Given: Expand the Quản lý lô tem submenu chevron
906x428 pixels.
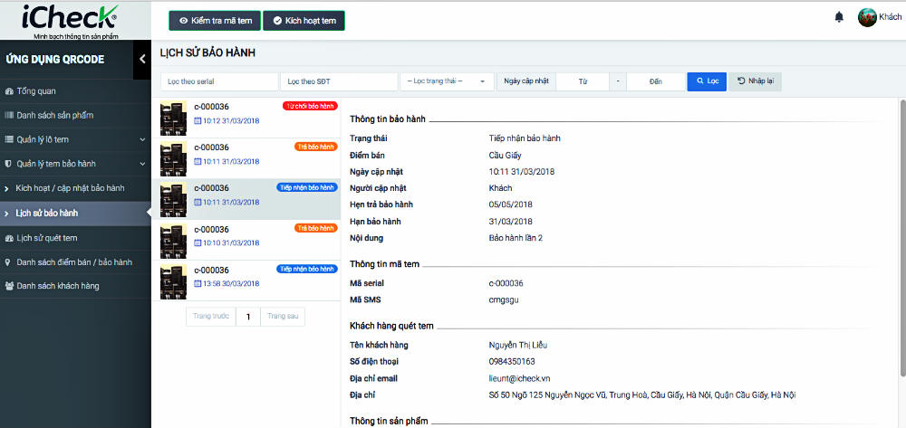Looking at the screenshot, I should [x=142, y=139].
